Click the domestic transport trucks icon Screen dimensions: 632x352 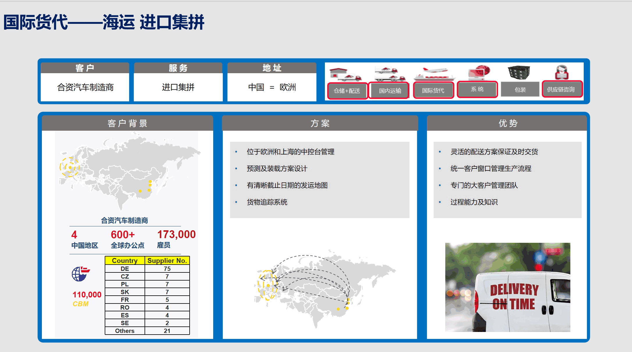[390, 74]
